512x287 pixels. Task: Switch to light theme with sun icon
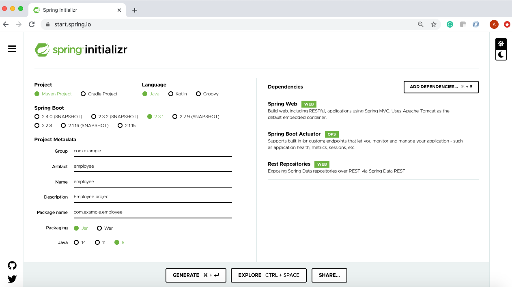[x=501, y=43]
